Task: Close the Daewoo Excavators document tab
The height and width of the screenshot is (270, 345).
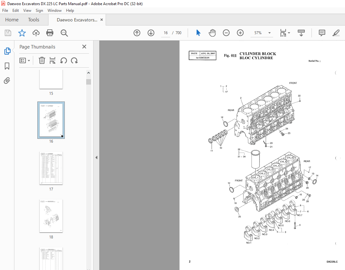Action: click(x=102, y=19)
